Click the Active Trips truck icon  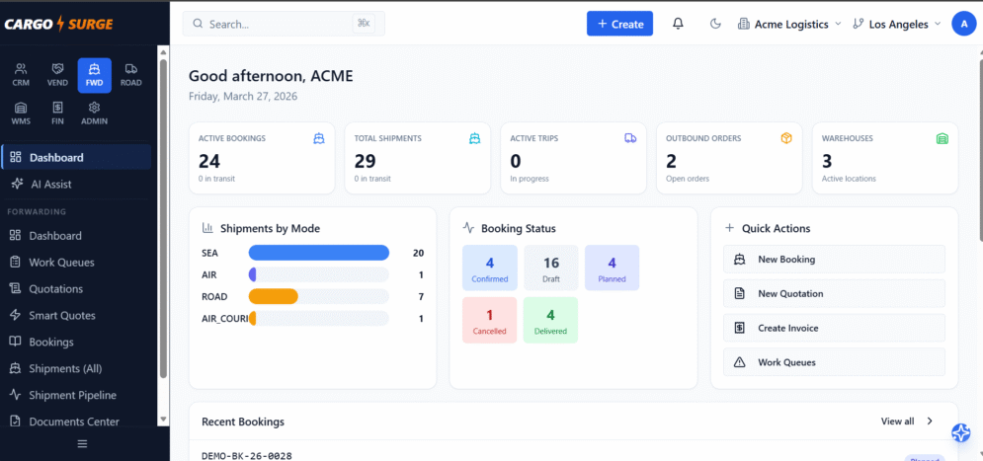click(x=630, y=138)
